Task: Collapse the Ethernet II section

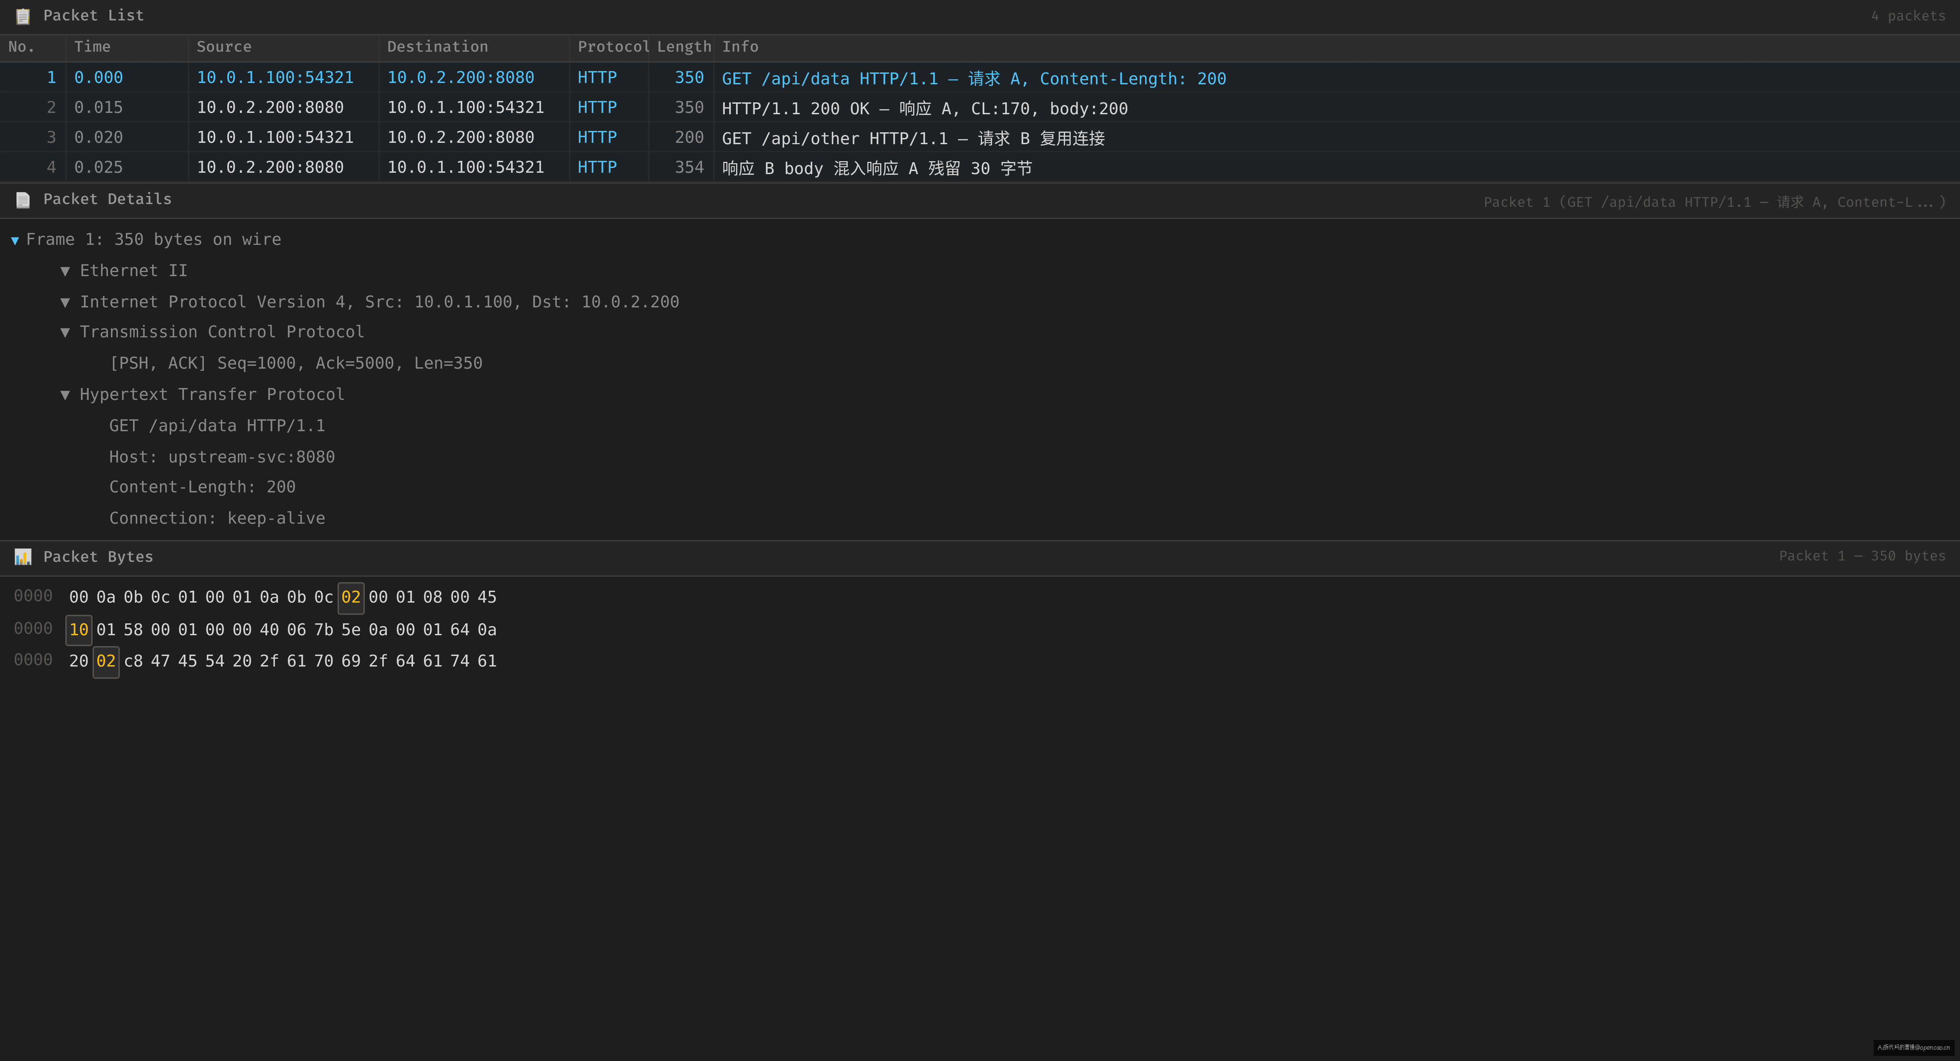Action: pos(65,271)
